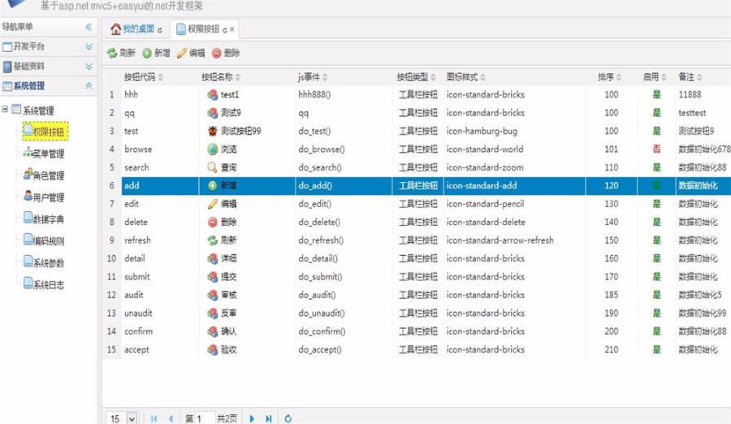Sort by 按钮代码 column header
This screenshot has width=731, height=424.
click(144, 77)
